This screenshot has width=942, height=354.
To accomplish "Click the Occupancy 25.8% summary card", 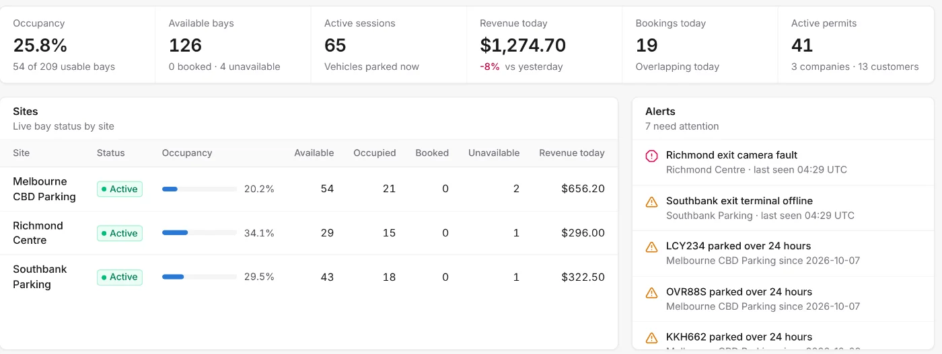I will coord(77,45).
